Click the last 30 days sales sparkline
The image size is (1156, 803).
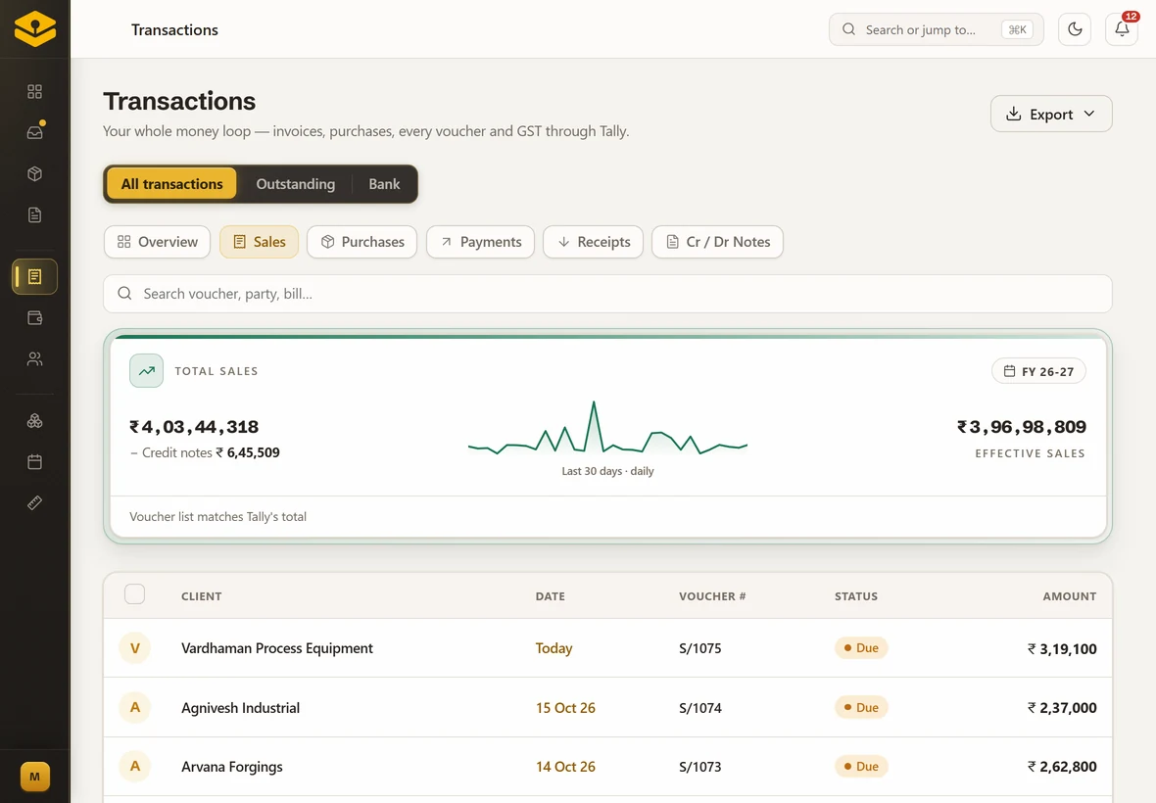(x=607, y=427)
